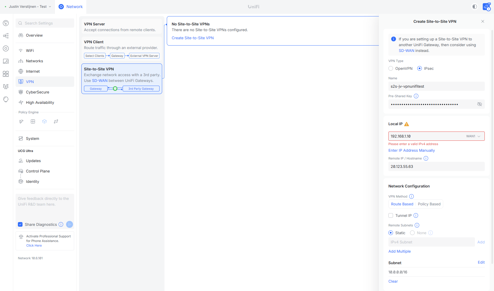Click the Remote IP / Hostname field

(436, 166)
